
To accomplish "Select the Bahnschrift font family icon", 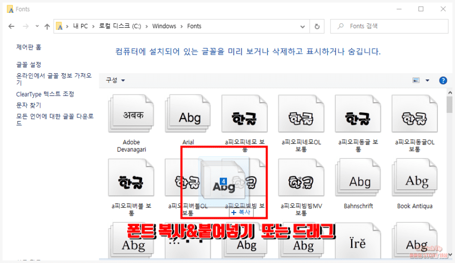I will pos(358,177).
